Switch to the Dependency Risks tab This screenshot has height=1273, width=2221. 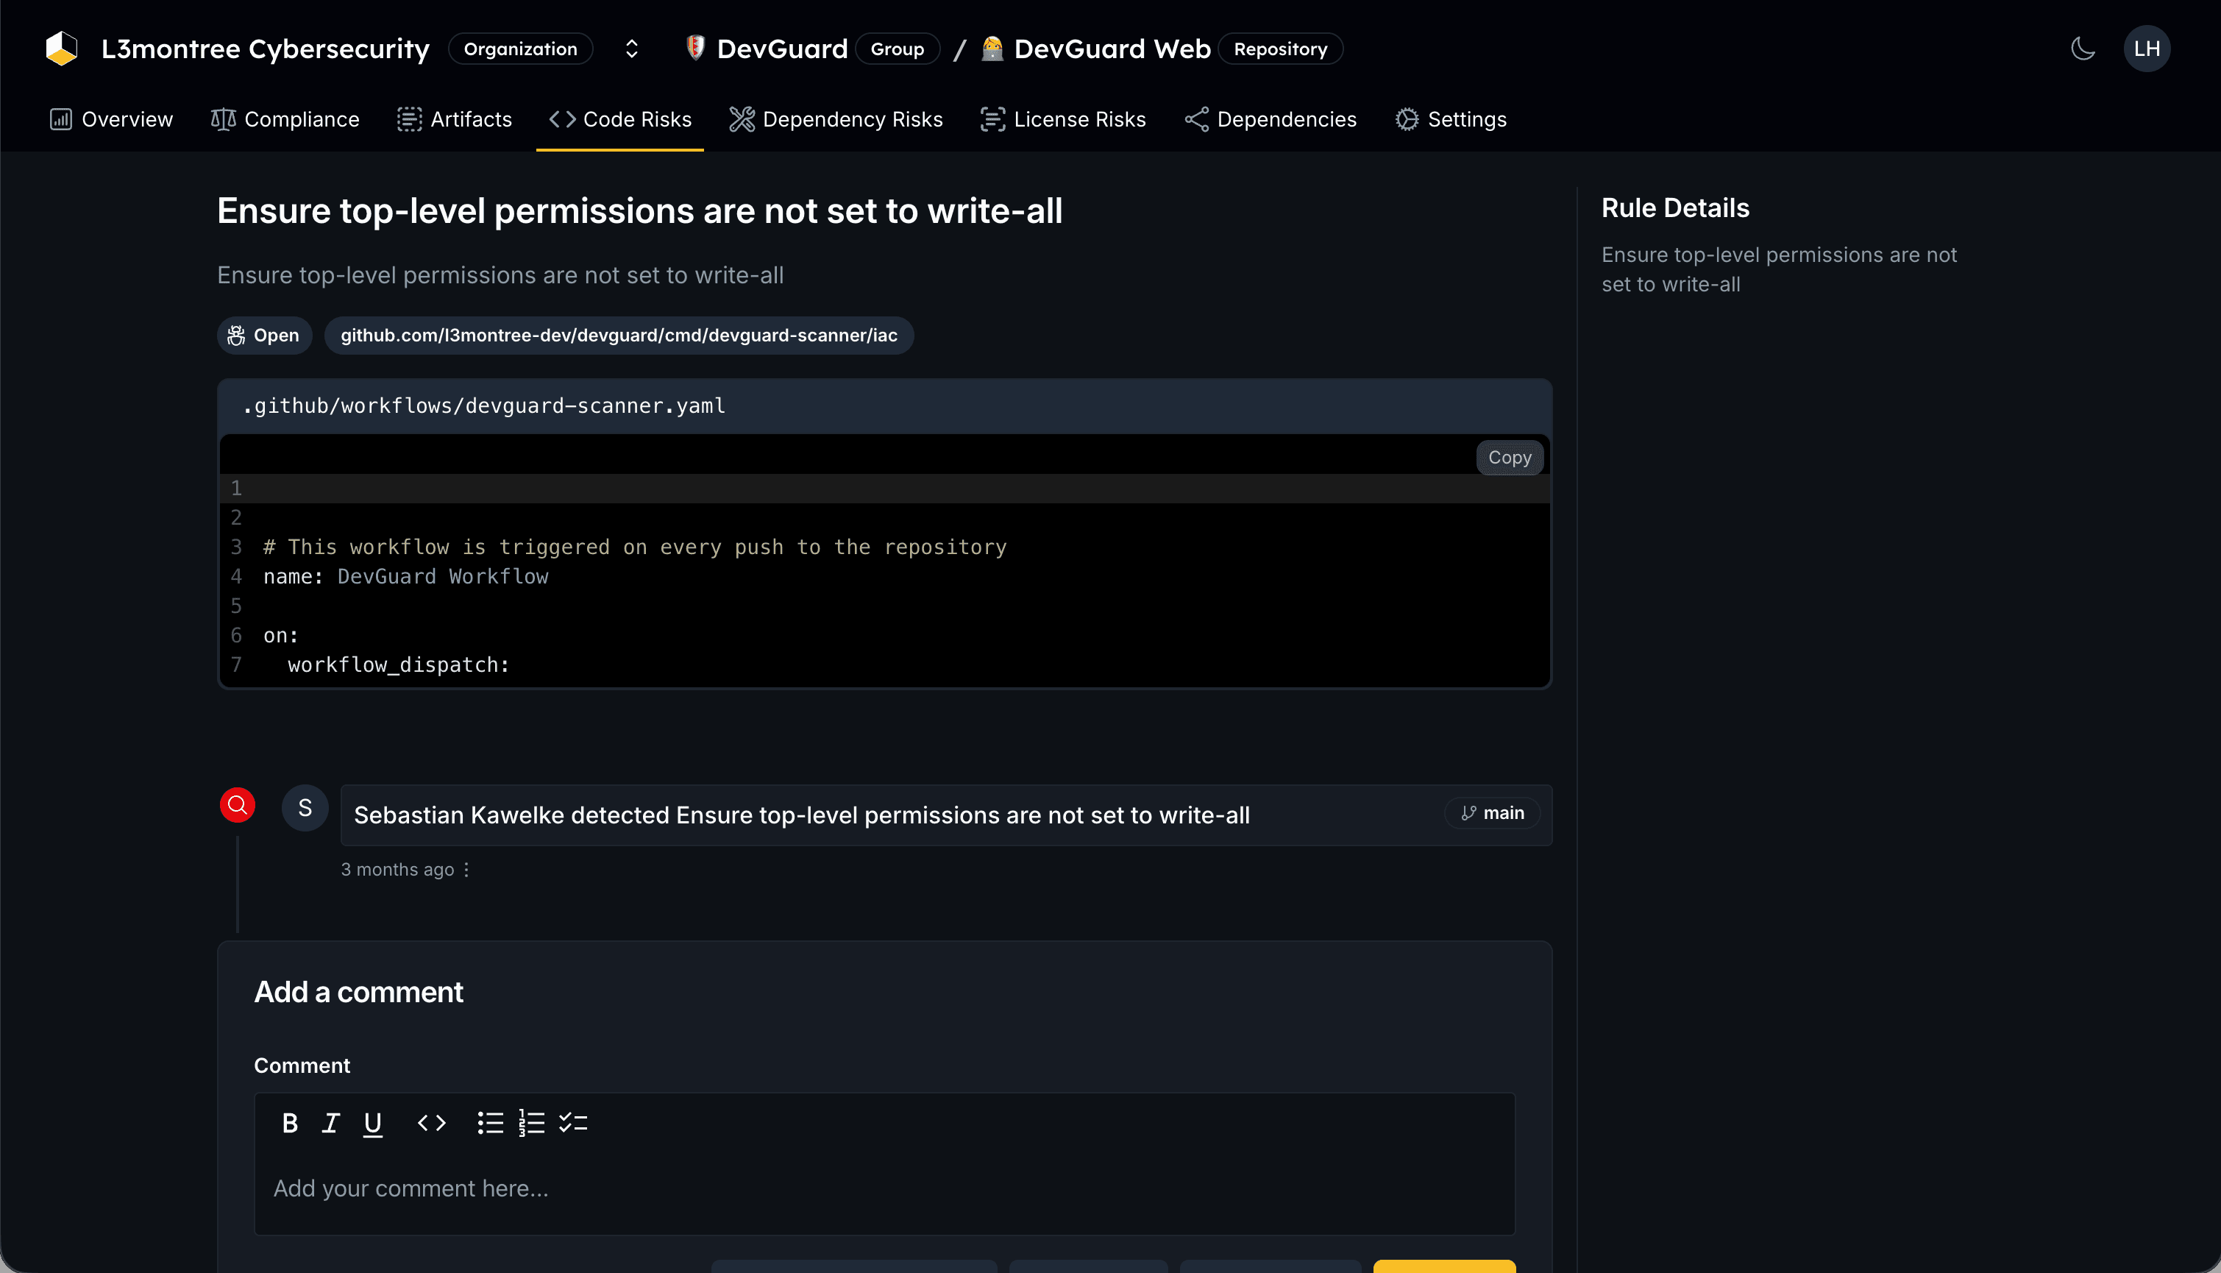(836, 119)
